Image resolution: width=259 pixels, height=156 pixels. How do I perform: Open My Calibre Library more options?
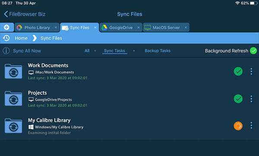[x=251, y=126]
